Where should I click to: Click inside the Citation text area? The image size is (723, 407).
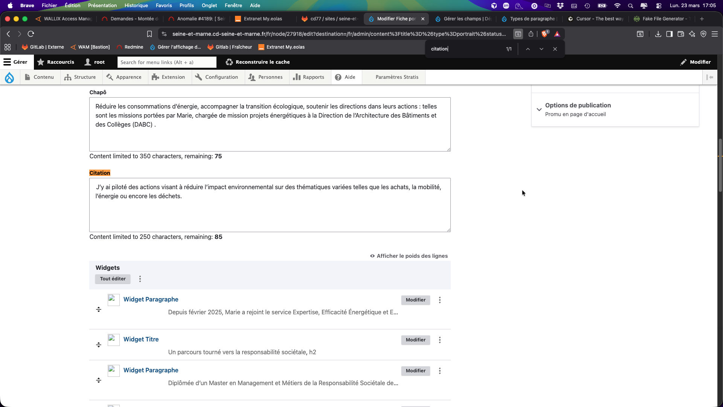[x=270, y=211]
